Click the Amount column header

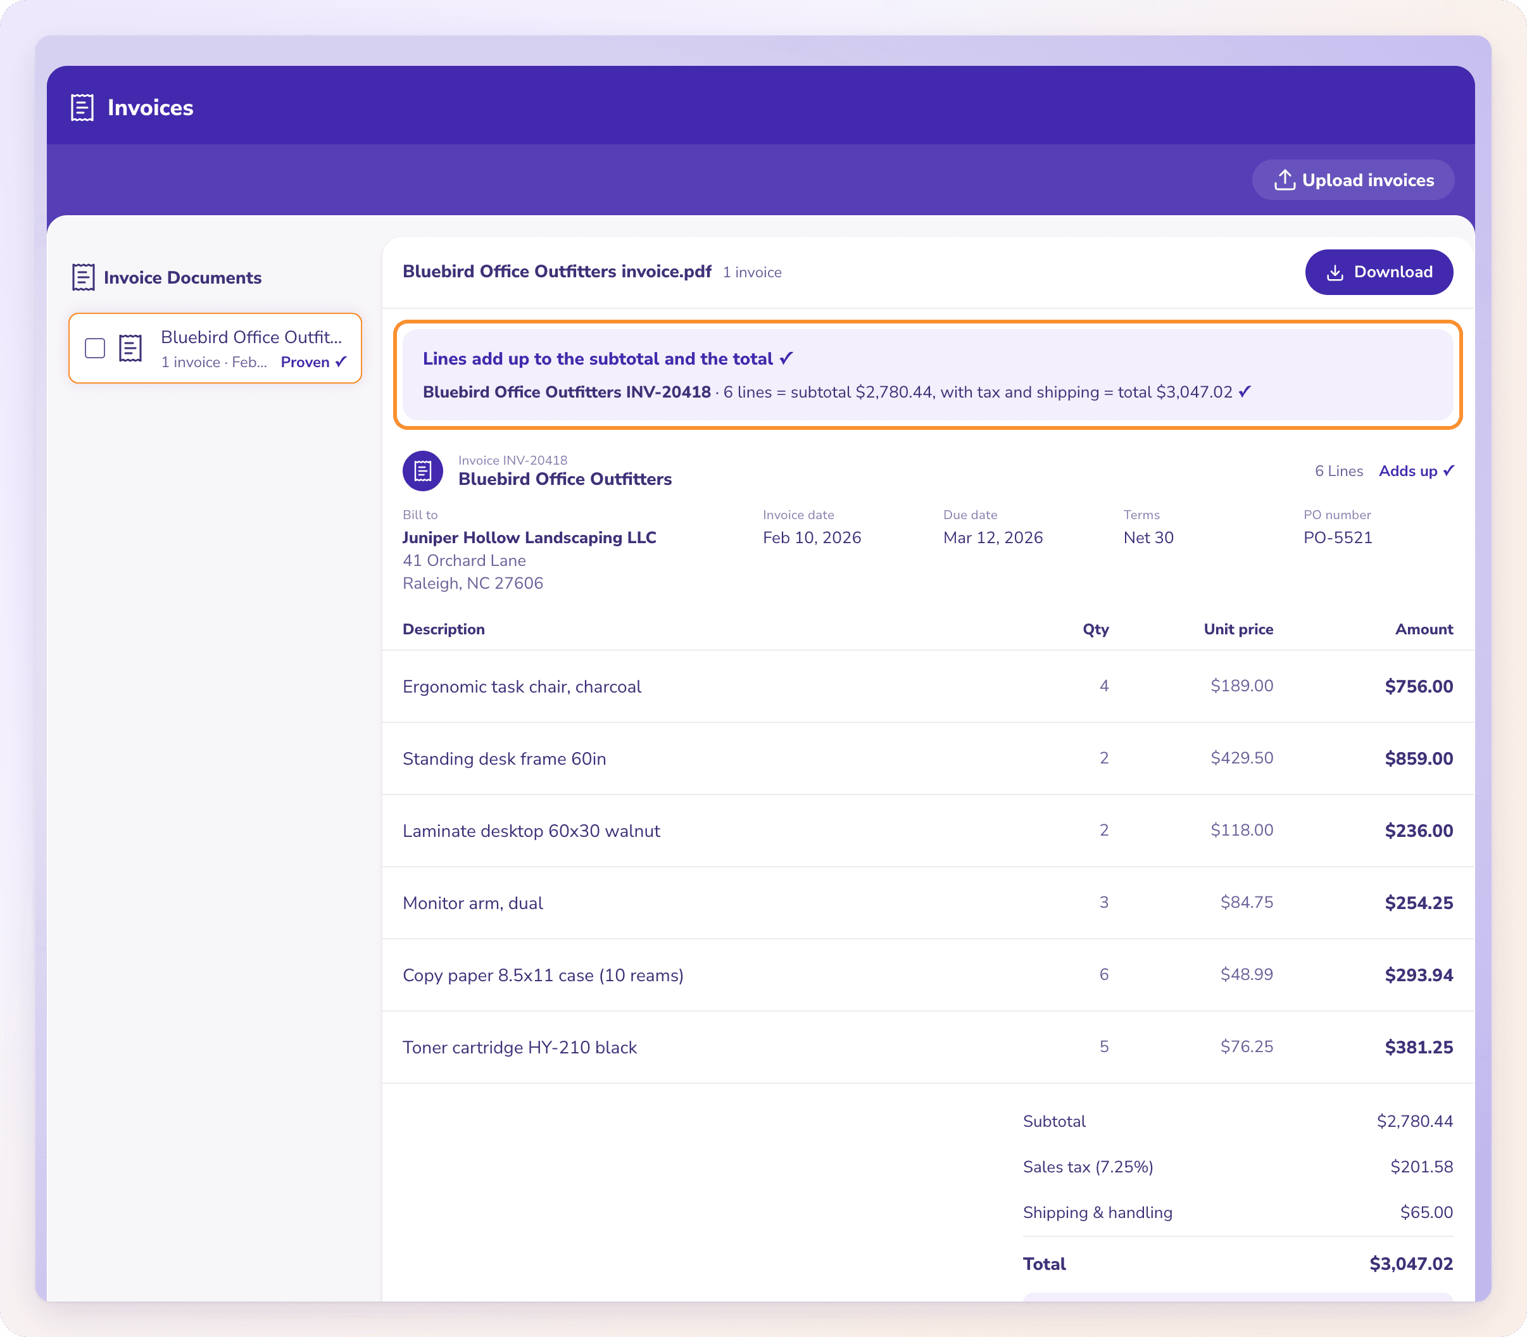[x=1424, y=629]
